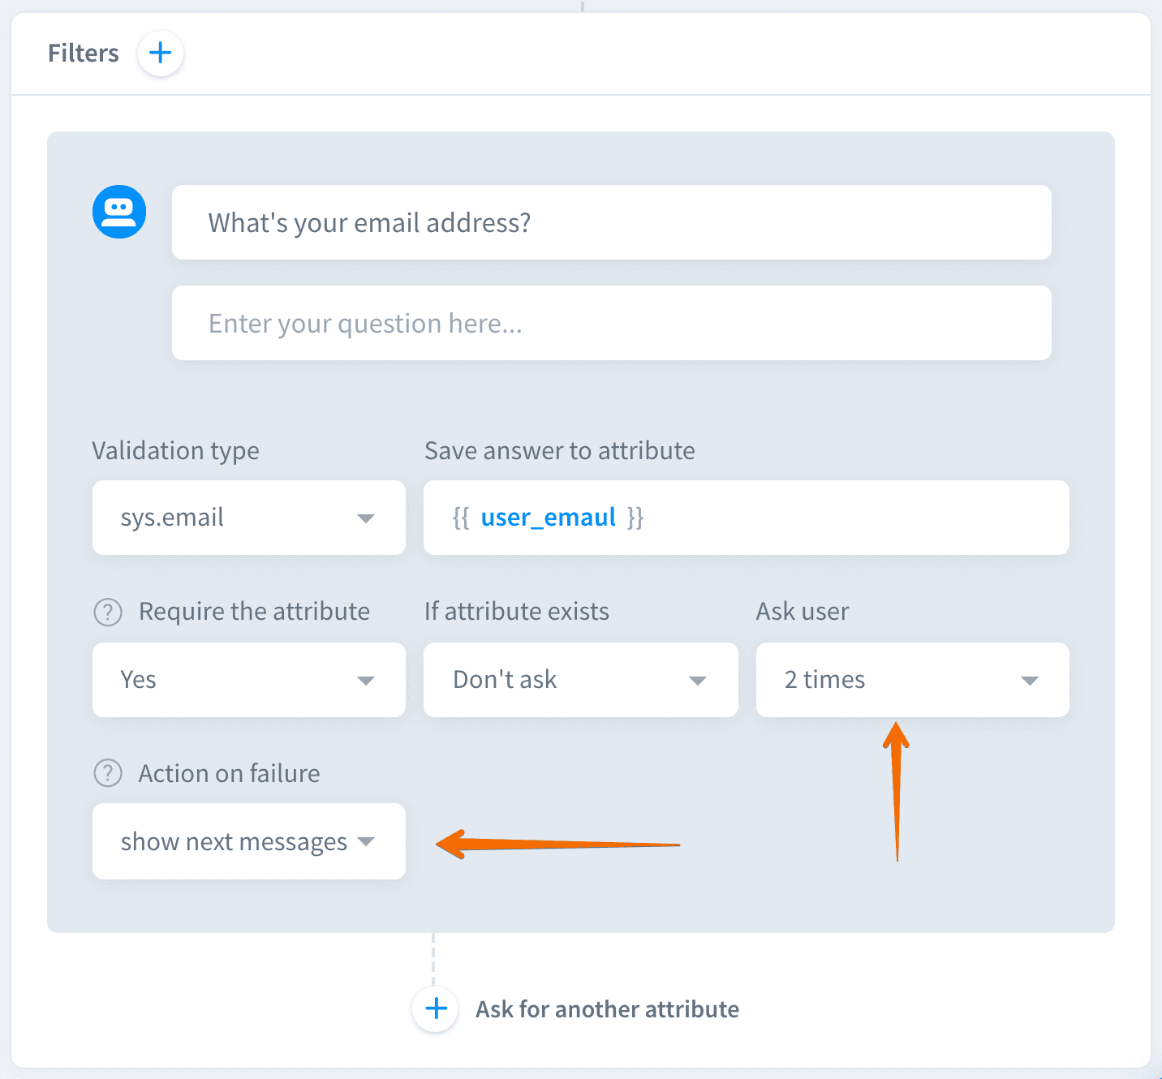1162x1079 pixels.
Task: Click help icon beside Require the attribute
Action: (108, 612)
